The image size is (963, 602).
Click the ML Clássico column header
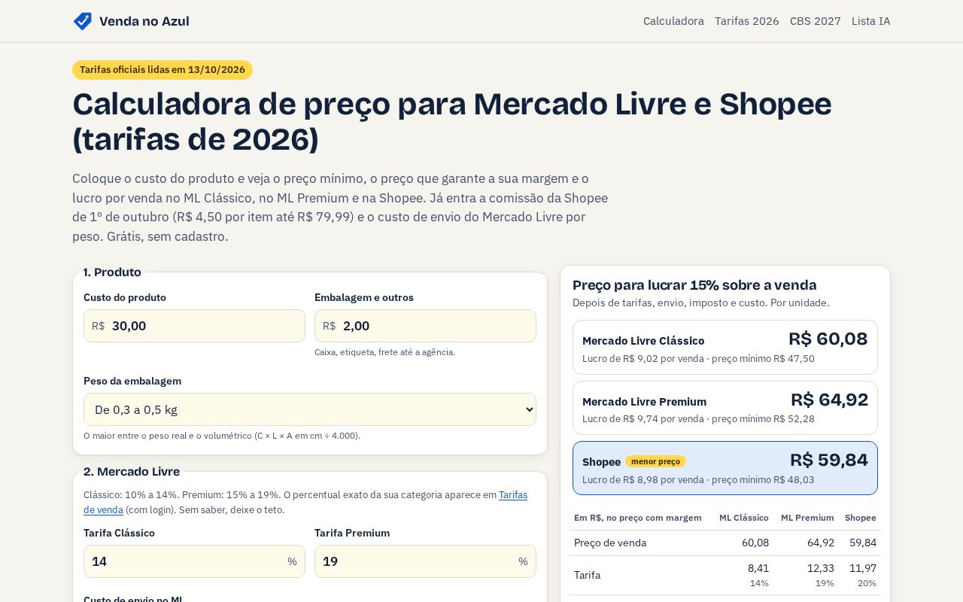(x=744, y=518)
